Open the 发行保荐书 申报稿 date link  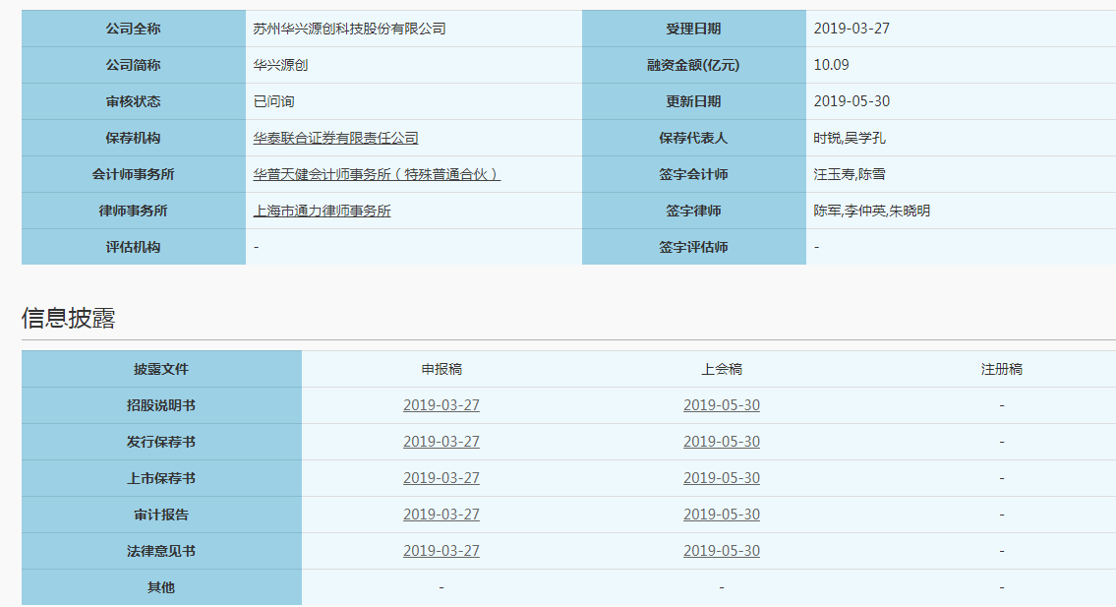(x=441, y=442)
